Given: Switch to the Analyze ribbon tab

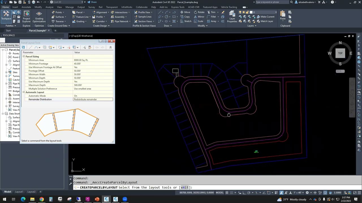Looking at the screenshot, I should click(x=49, y=7).
